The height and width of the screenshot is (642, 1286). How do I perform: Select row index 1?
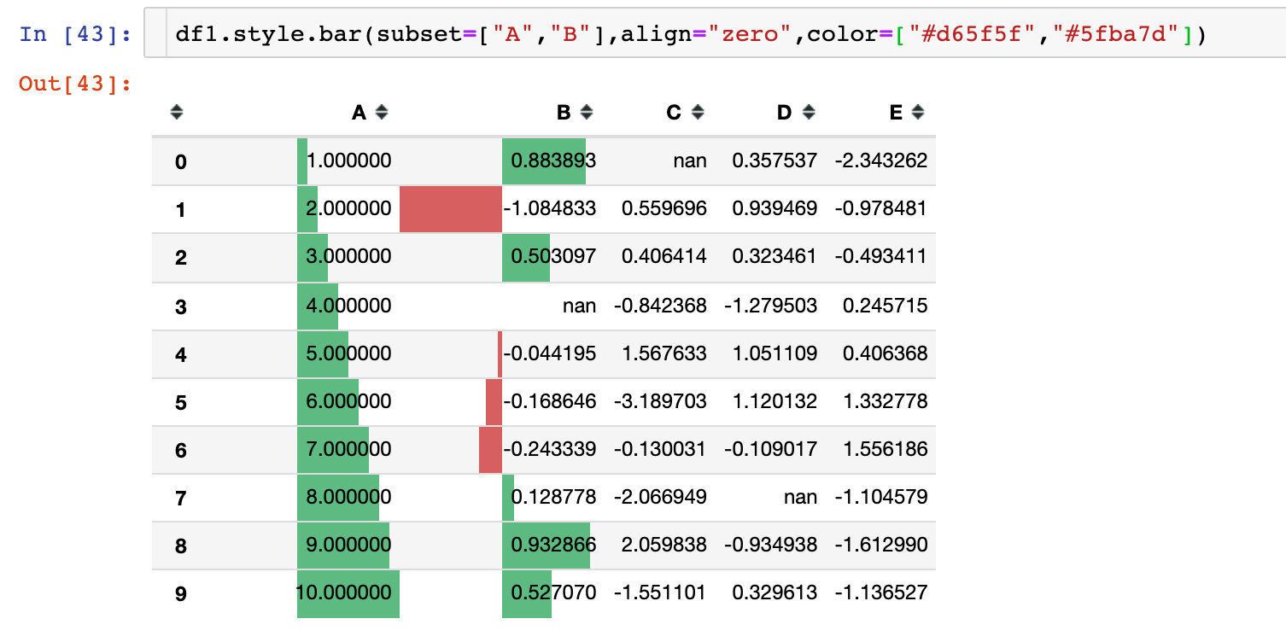coord(180,209)
